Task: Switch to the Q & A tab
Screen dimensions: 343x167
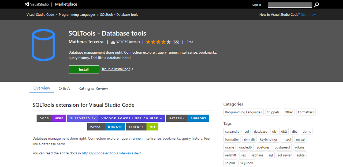Action: (x=64, y=88)
